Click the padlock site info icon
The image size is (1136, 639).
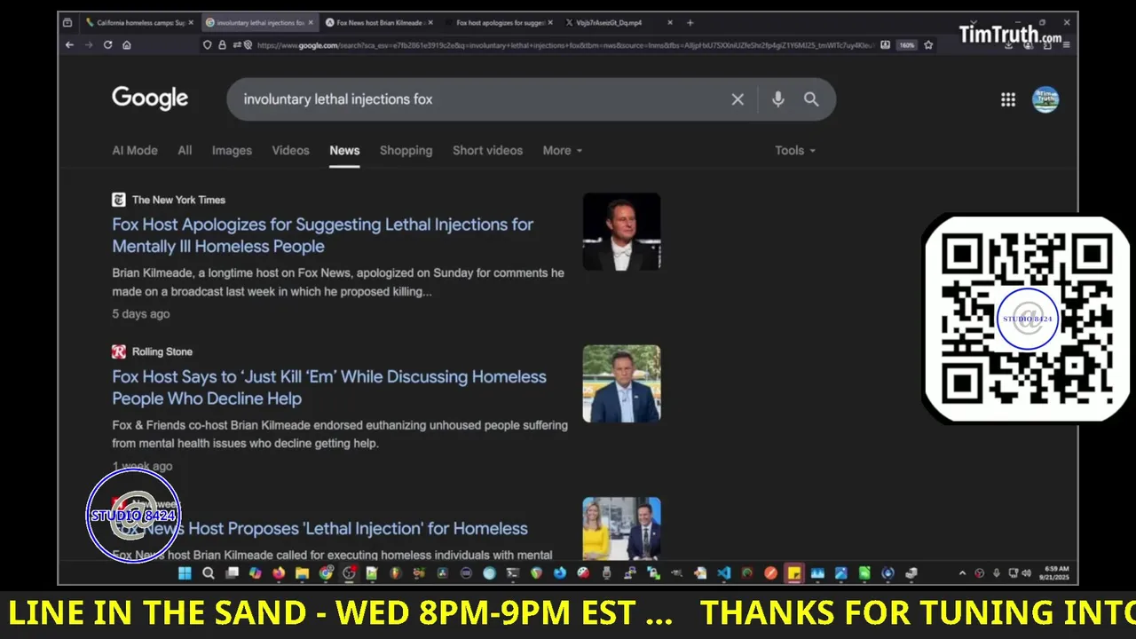[222, 44]
